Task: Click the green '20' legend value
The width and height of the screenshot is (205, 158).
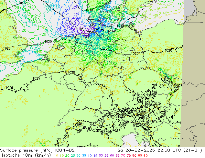Action: point(67,155)
